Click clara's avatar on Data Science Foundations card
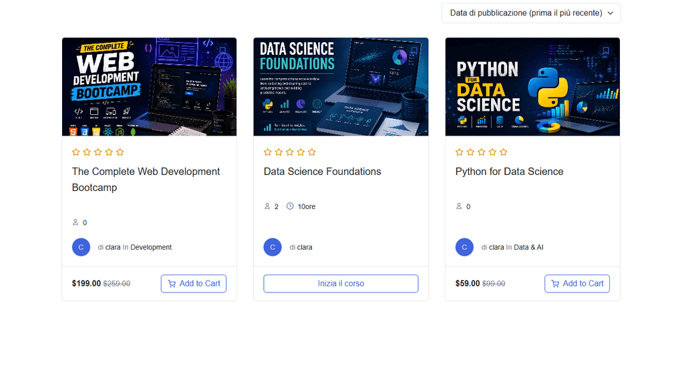The width and height of the screenshot is (684, 368). (x=273, y=247)
